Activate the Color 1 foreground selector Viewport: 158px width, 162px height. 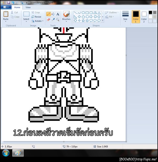tap(136, 17)
